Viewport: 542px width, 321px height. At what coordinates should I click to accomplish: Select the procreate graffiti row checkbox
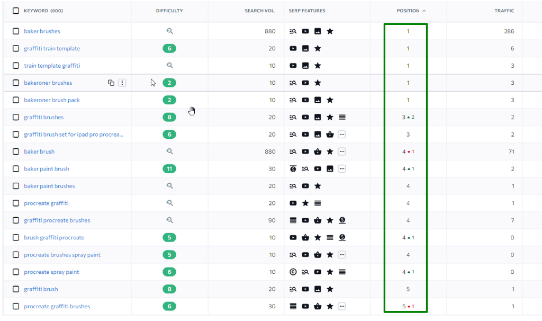[16, 203]
